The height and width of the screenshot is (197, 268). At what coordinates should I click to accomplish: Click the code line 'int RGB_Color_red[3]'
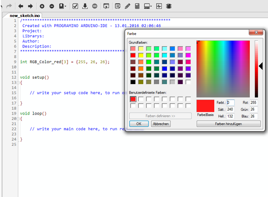[65, 62]
